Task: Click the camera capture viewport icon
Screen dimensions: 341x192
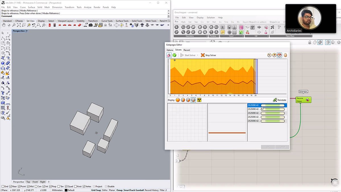Action: (91, 25)
